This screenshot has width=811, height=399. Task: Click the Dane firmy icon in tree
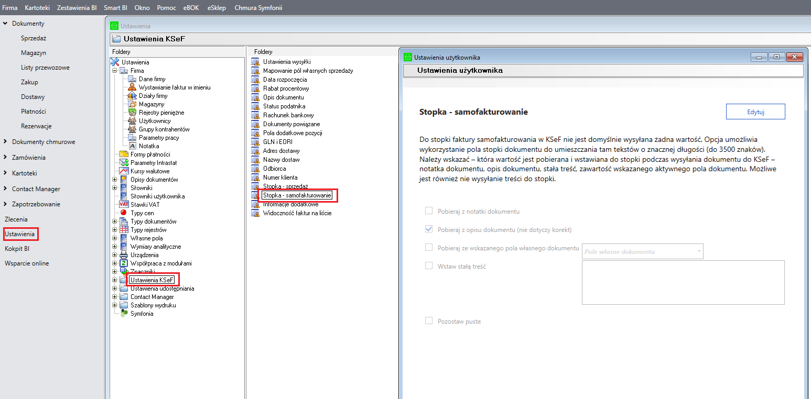pos(132,79)
